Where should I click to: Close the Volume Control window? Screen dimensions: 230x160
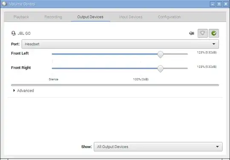coord(226,4)
